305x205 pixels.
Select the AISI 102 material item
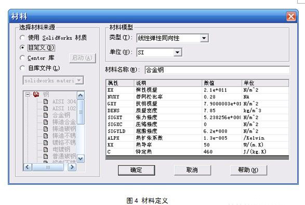(64, 108)
